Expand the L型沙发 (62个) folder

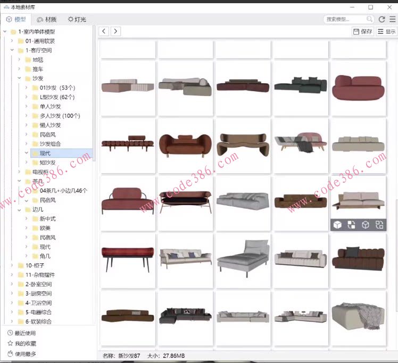[27, 97]
